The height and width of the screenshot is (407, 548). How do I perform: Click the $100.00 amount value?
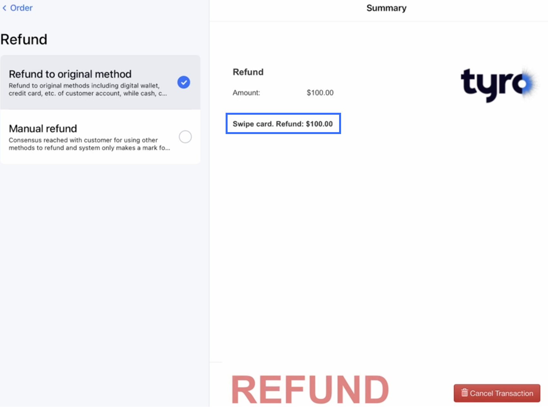(320, 93)
